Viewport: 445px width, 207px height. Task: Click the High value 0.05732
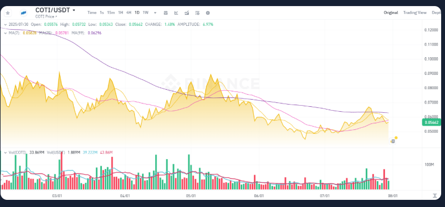click(x=79, y=25)
